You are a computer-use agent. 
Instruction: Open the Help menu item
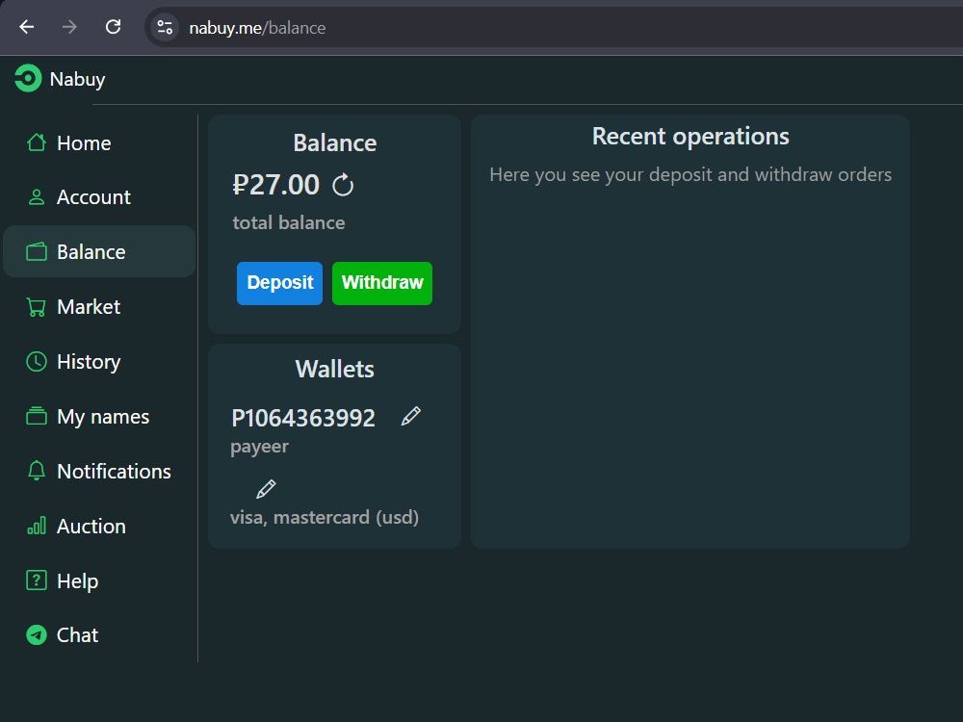tap(99, 580)
